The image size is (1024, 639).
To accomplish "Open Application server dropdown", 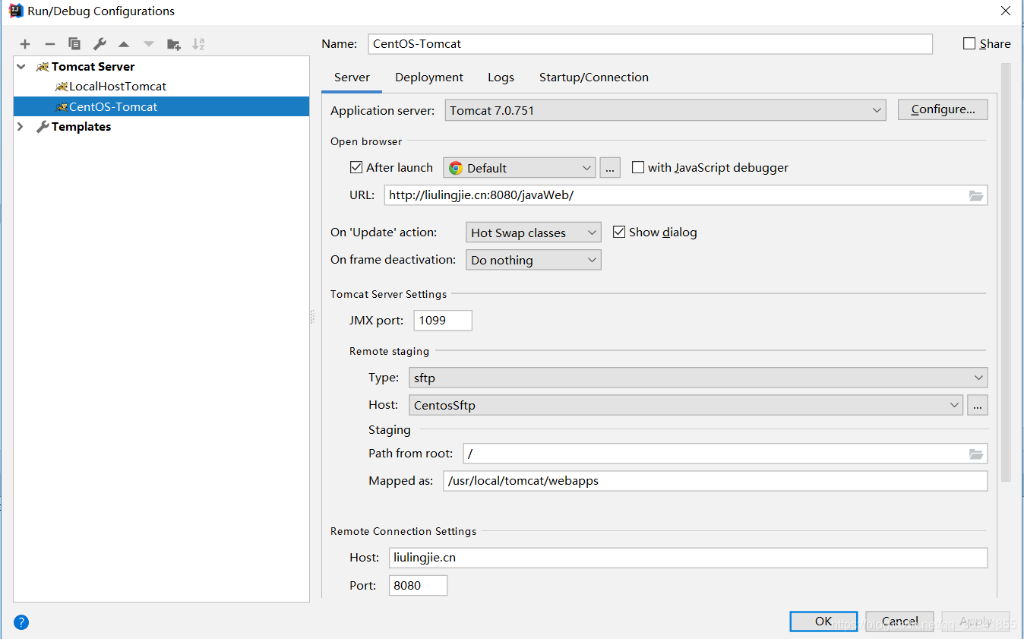I will click(665, 110).
